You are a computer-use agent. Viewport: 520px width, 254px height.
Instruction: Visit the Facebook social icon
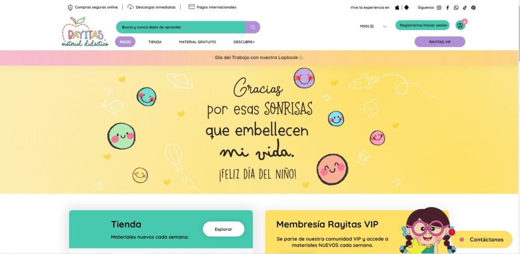point(447,8)
